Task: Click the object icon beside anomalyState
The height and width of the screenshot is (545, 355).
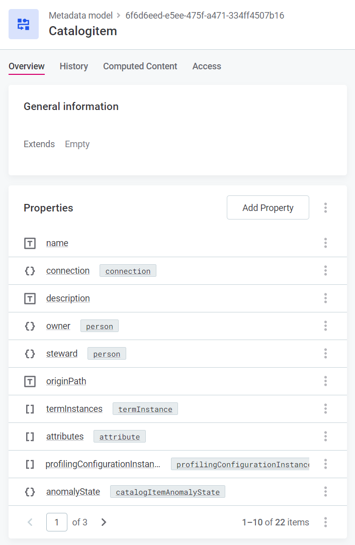Action: pyautogui.click(x=30, y=492)
